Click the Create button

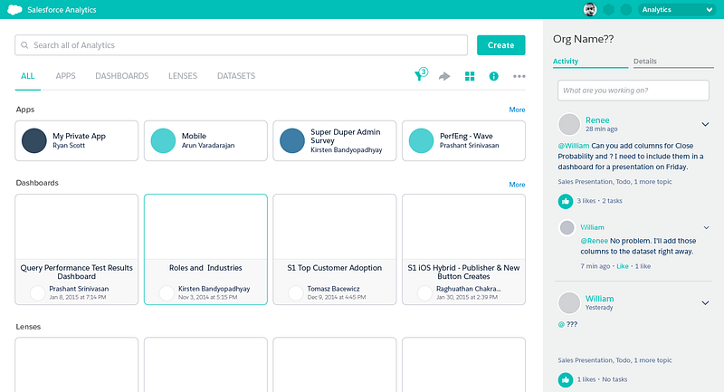(501, 45)
